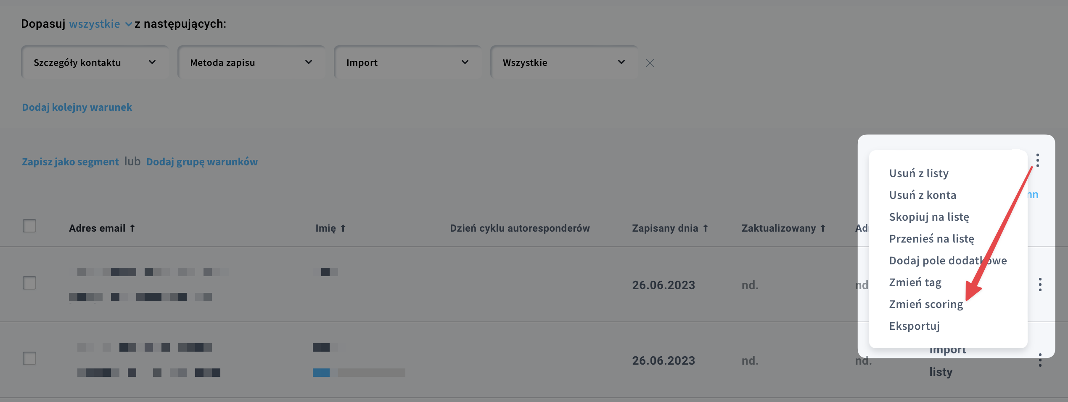Check the first contact row checkbox
This screenshot has width=1068, height=402.
click(x=29, y=283)
